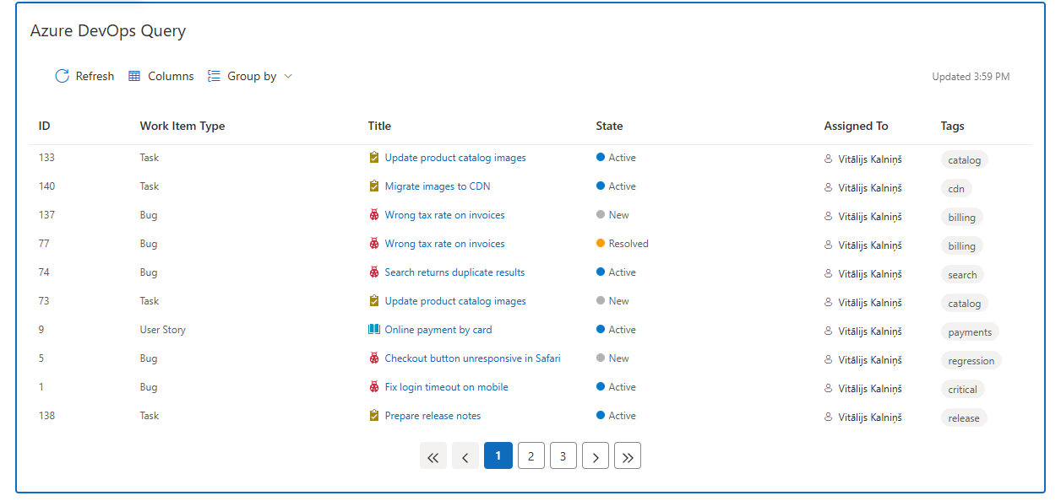The image size is (1061, 501).
Task: Open Migrate images to CDN work item
Action: click(438, 186)
